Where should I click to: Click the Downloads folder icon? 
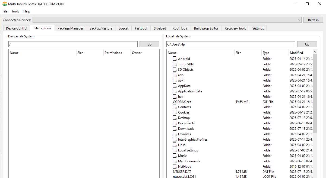[x=175, y=128]
